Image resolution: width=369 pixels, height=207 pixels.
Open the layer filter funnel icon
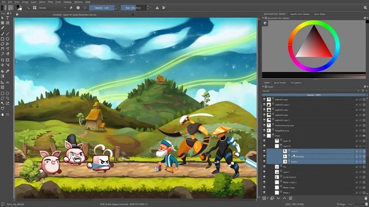[x=363, y=91]
